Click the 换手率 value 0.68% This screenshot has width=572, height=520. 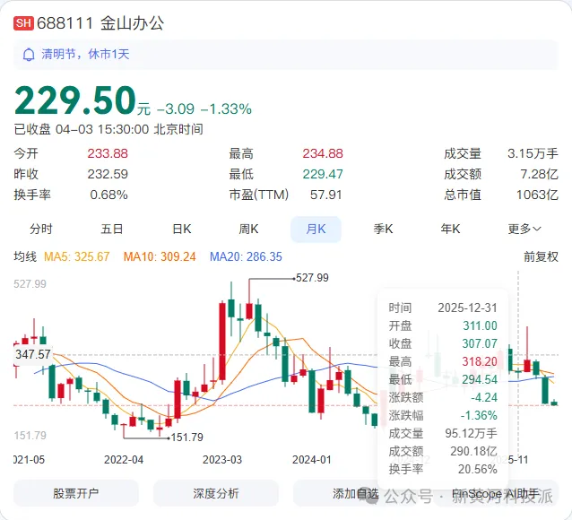108,195
